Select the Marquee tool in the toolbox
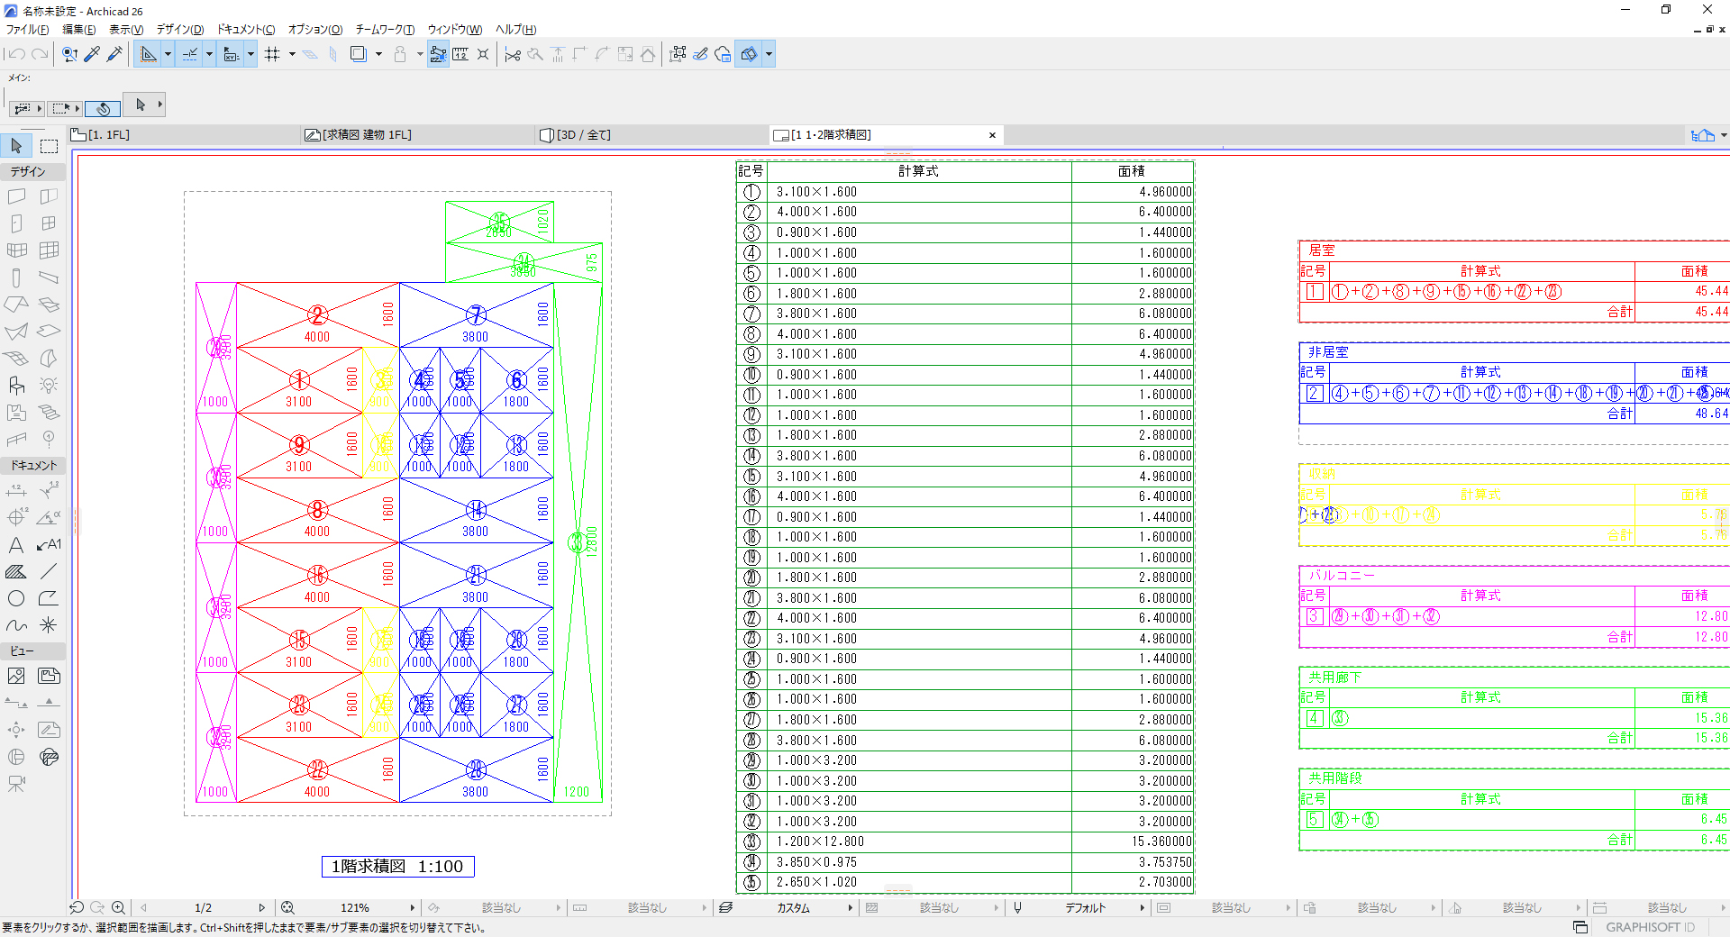Viewport: 1730px width, 937px height. tap(49, 146)
